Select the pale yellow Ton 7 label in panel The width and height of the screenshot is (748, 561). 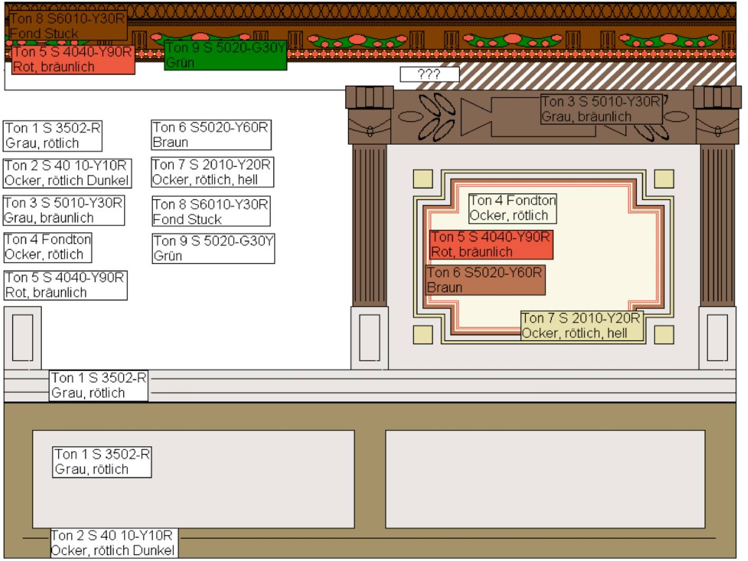coord(581,325)
